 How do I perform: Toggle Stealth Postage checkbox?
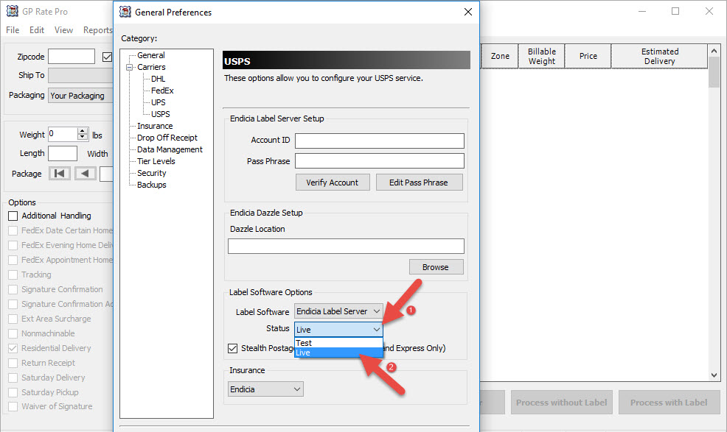coord(233,348)
